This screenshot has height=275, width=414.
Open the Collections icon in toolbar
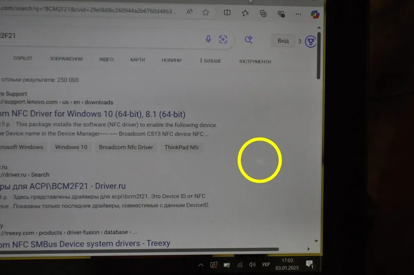[x=263, y=13]
